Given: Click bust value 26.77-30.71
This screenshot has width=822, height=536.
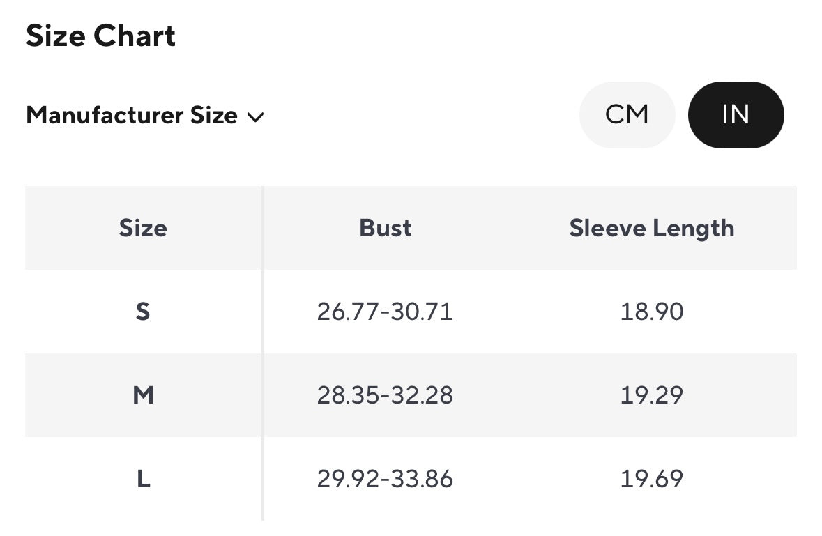Looking at the screenshot, I should tap(385, 312).
